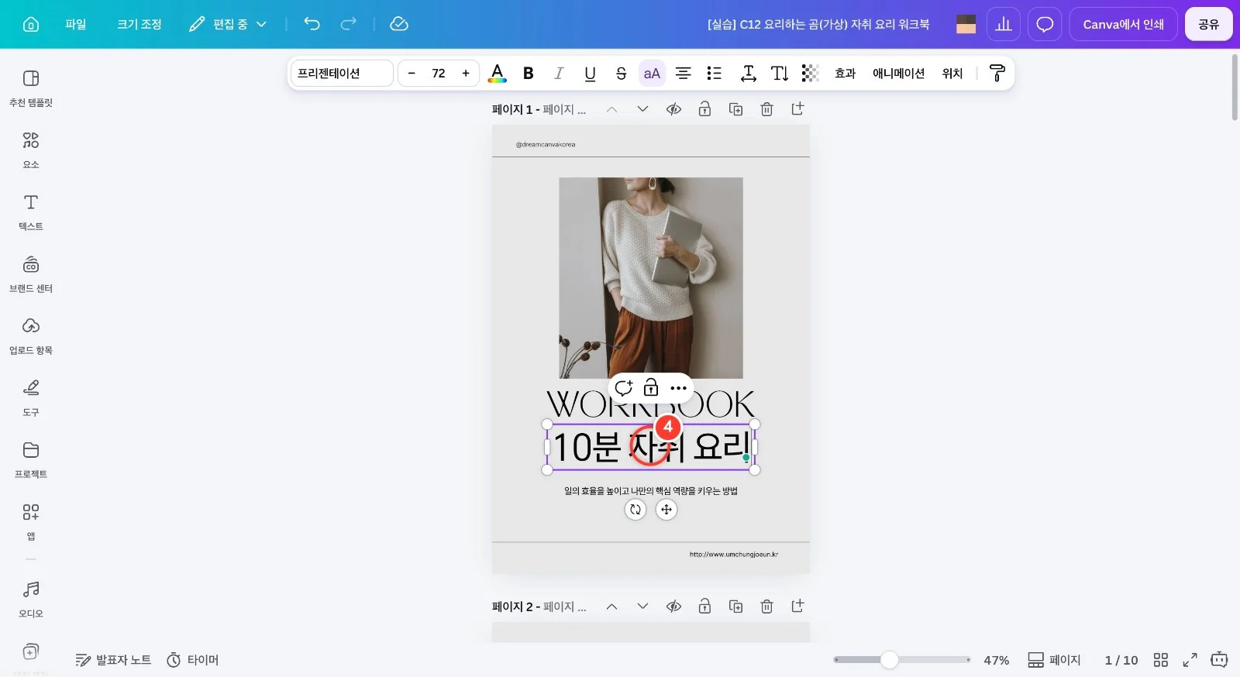Screen dimensions: 1240x677
Task: Check cloud save status icon
Action: click(x=399, y=24)
